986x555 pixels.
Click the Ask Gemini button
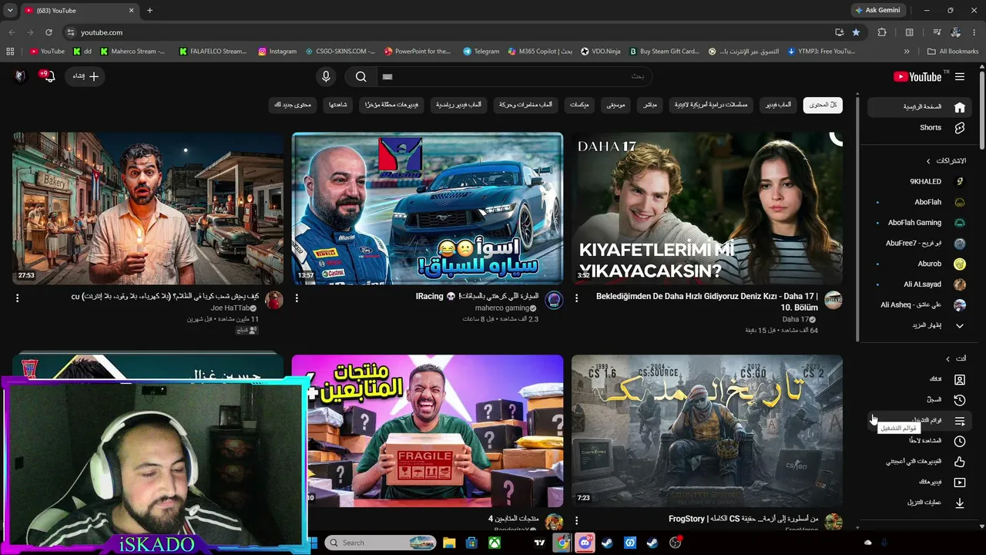coord(877,10)
